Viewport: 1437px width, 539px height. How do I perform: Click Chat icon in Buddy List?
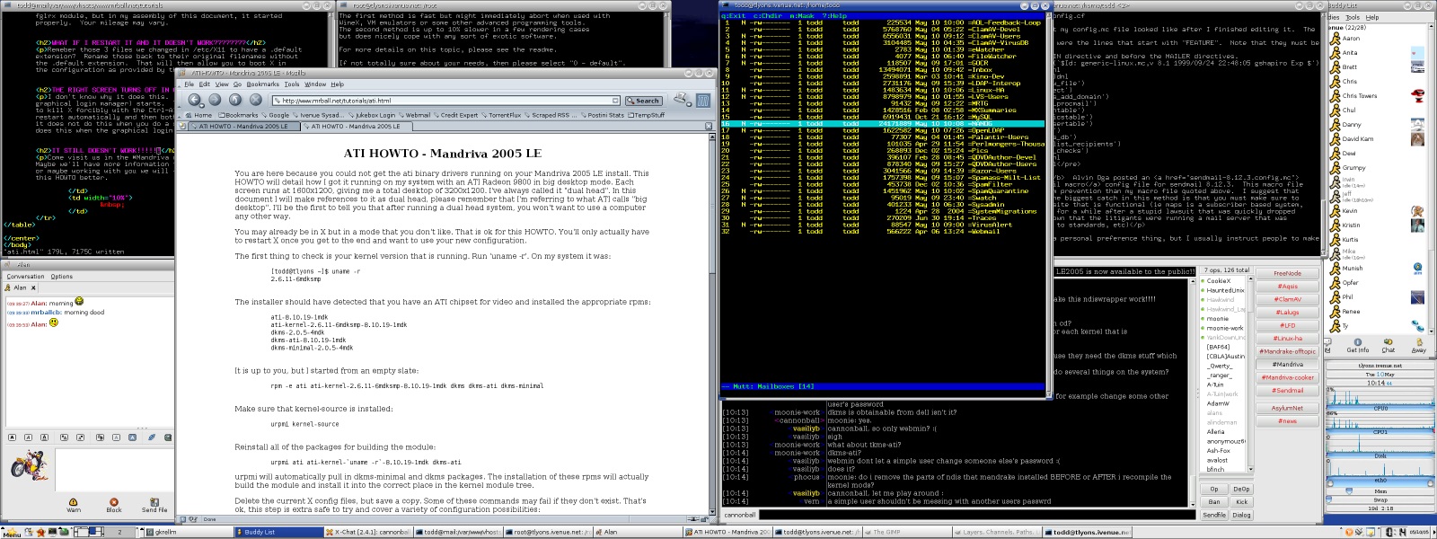[x=1389, y=346]
